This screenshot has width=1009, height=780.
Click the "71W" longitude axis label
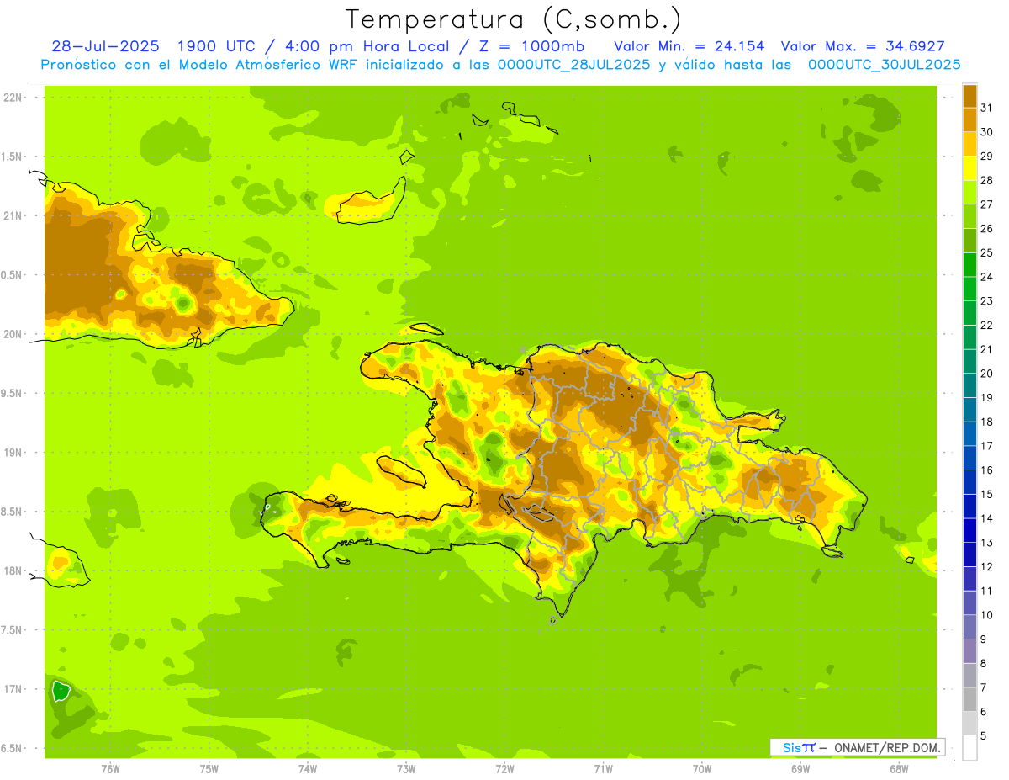click(x=603, y=768)
